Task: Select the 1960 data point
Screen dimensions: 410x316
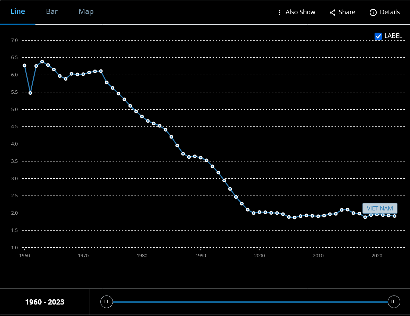Action: click(x=25, y=66)
